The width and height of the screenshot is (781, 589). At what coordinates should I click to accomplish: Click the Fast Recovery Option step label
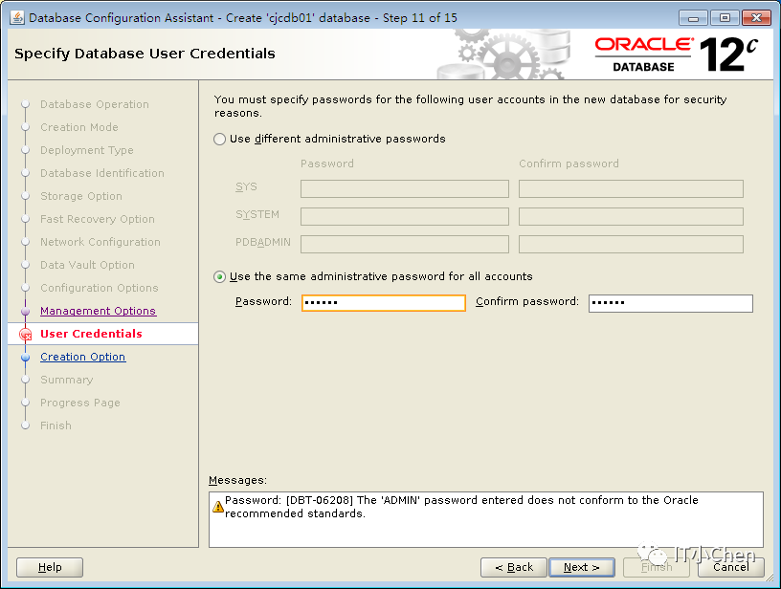tap(98, 219)
